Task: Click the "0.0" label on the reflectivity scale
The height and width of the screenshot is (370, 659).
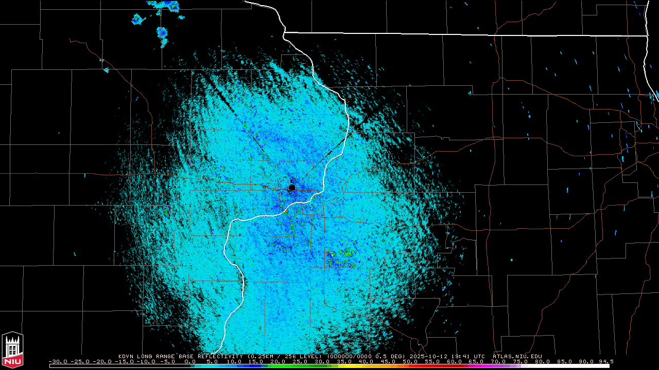Action: [x=190, y=361]
